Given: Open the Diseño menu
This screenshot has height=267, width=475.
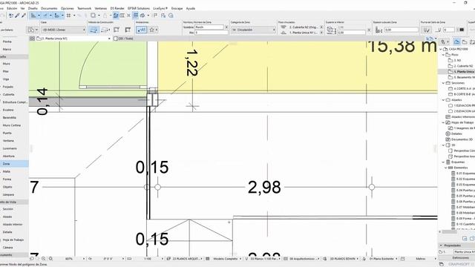Looking at the screenshot, I should [33, 8].
